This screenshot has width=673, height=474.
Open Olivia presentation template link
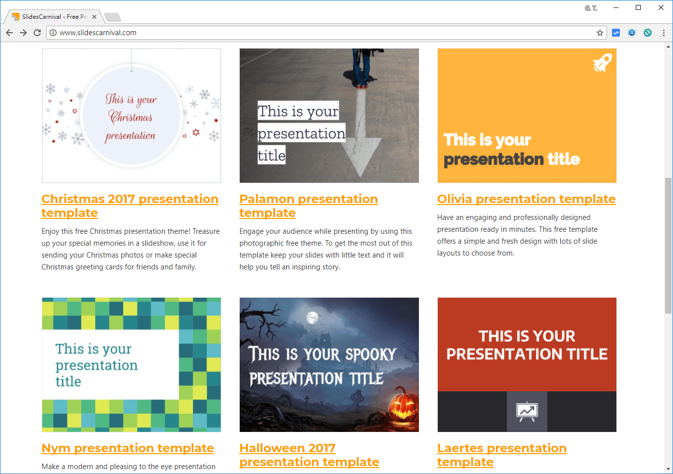(526, 199)
